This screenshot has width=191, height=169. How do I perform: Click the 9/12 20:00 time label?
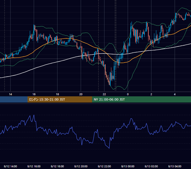coord(81,166)
